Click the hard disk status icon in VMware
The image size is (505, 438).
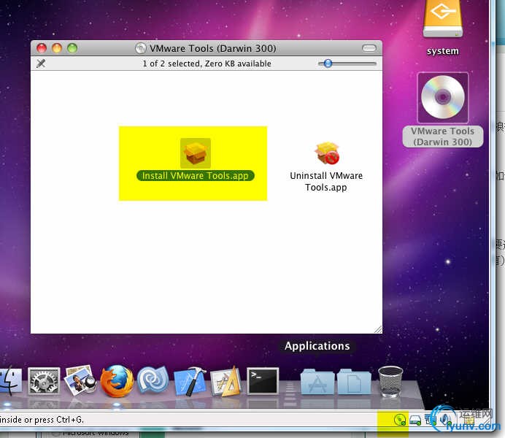point(415,420)
